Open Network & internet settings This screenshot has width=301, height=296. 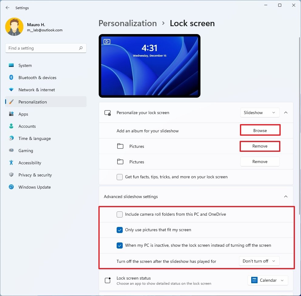[46, 89]
